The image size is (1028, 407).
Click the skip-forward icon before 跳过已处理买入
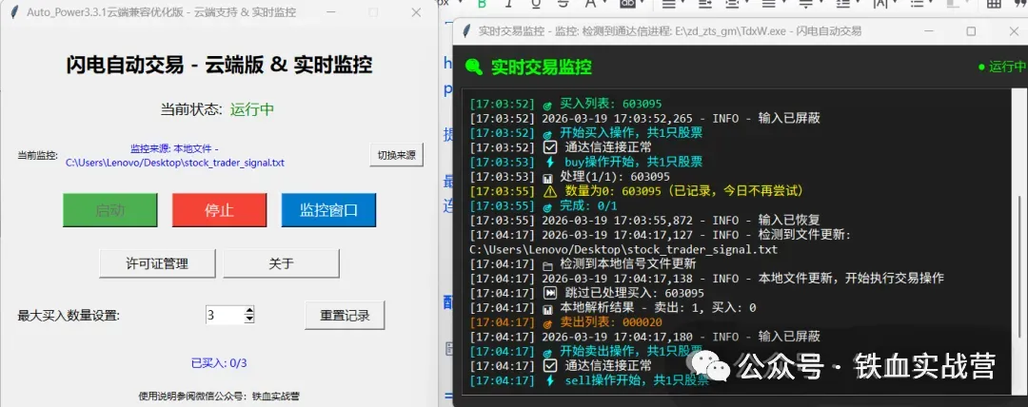coord(549,293)
